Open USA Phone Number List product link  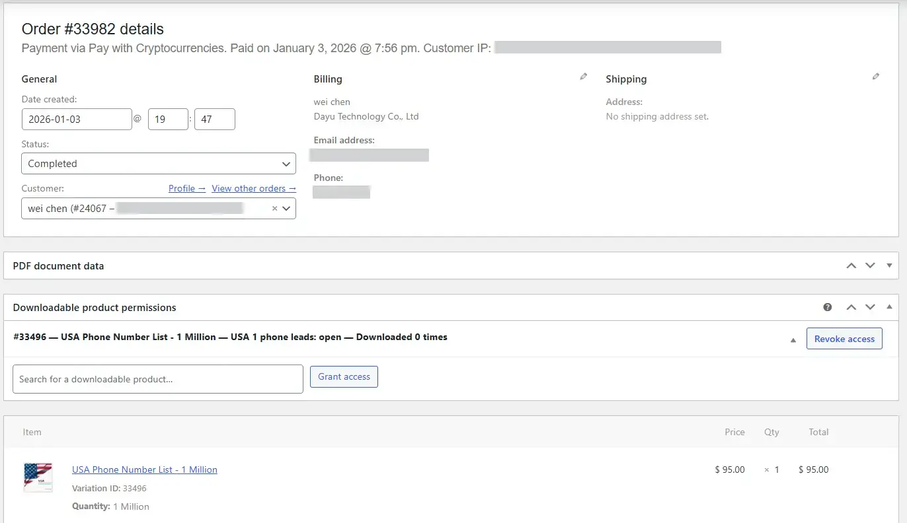pyautogui.click(x=144, y=470)
